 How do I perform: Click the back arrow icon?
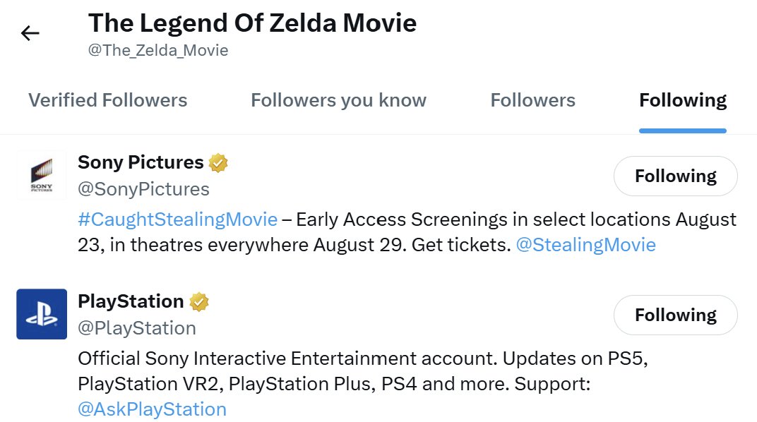(30, 33)
